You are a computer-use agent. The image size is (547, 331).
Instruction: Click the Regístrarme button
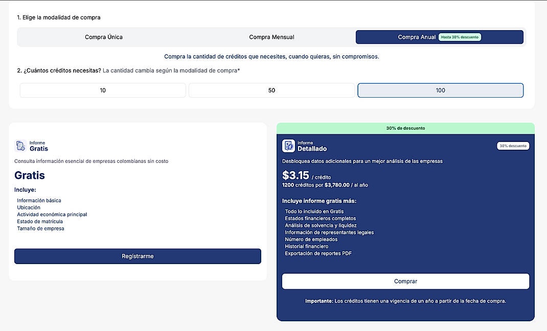(138, 256)
